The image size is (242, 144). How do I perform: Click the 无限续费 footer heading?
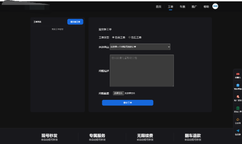point(145,135)
